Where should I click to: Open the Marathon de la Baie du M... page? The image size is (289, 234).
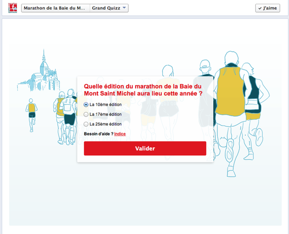point(56,8)
